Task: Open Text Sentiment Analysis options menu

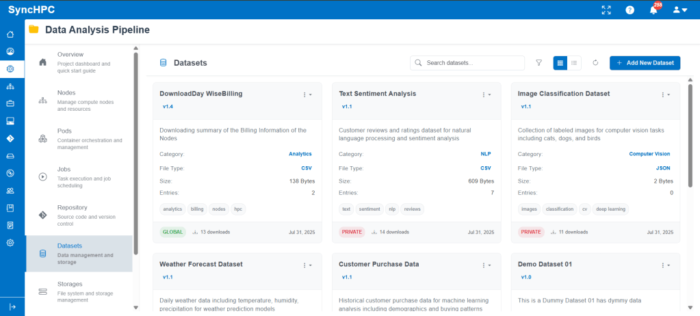Action: point(486,94)
